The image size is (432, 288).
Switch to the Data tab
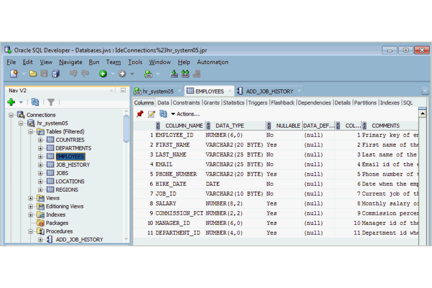click(163, 103)
